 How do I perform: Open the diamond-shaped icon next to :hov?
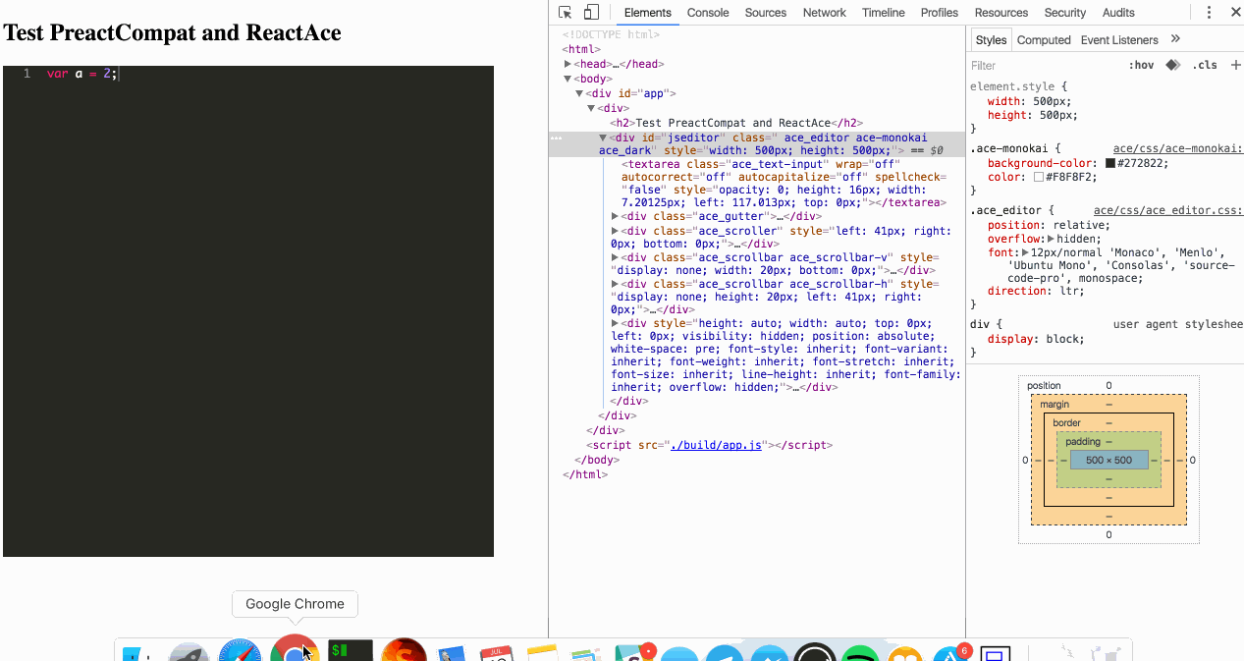click(x=1172, y=65)
